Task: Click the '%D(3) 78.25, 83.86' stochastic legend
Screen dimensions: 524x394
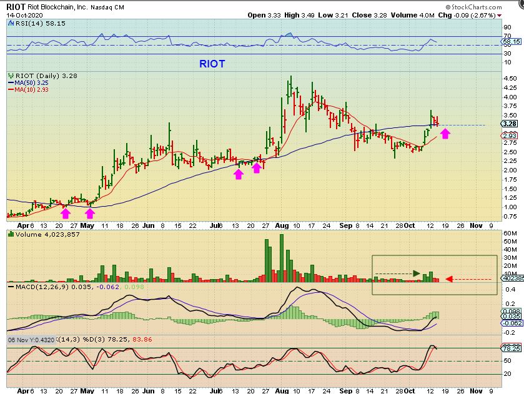Action: coord(117,340)
